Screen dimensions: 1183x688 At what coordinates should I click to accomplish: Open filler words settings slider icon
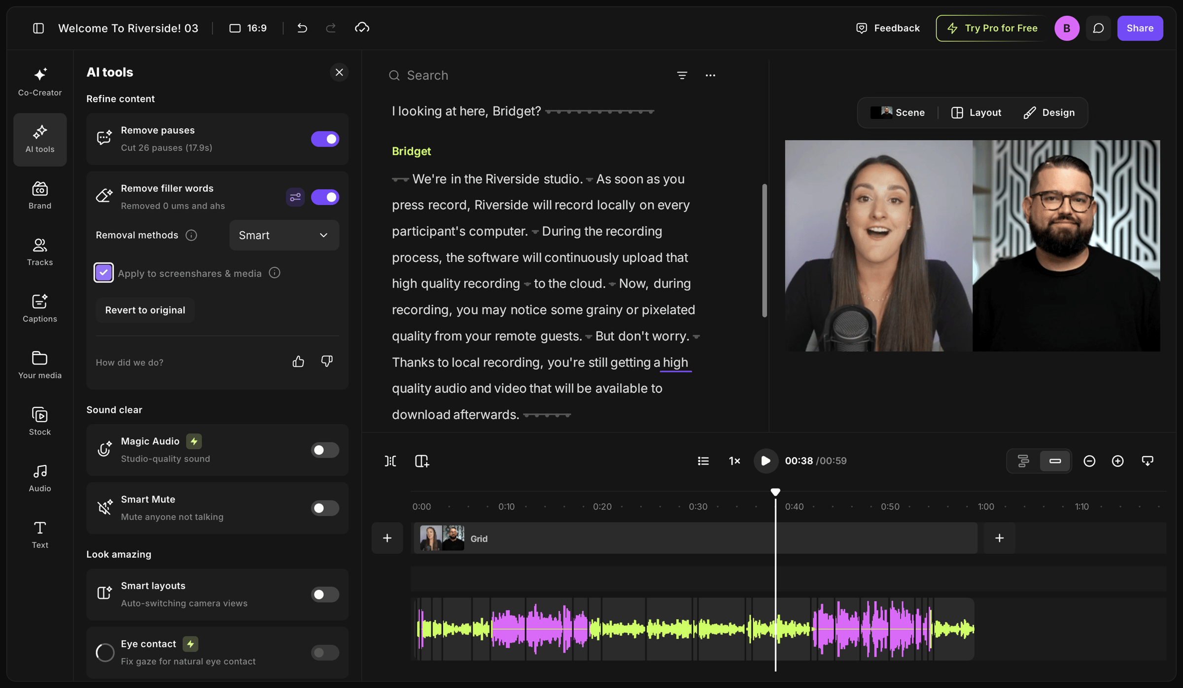click(x=295, y=197)
